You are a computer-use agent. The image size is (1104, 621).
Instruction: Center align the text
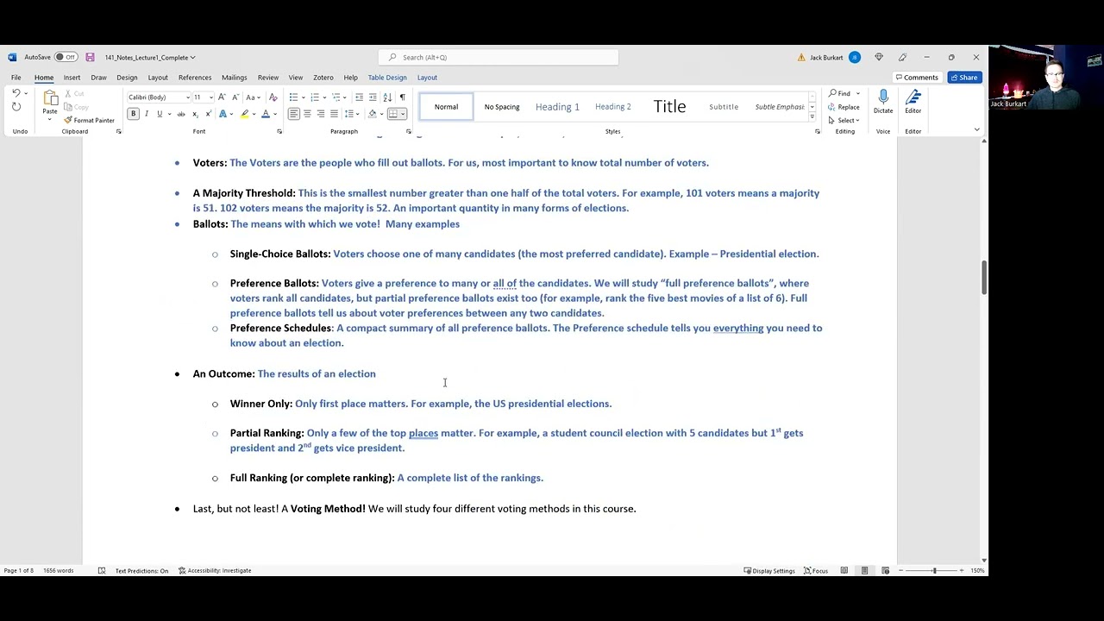(307, 114)
